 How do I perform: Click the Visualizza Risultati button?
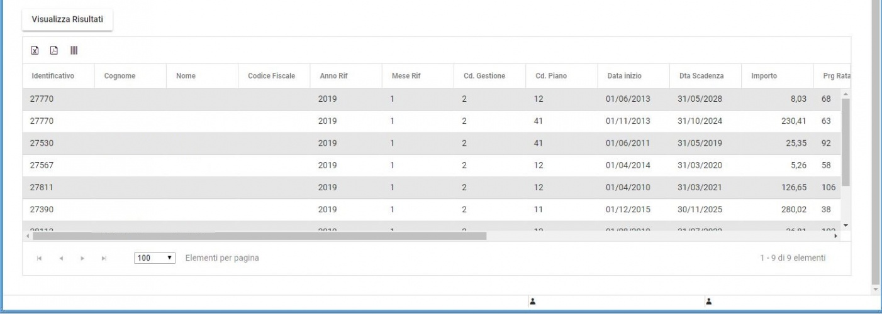67,19
